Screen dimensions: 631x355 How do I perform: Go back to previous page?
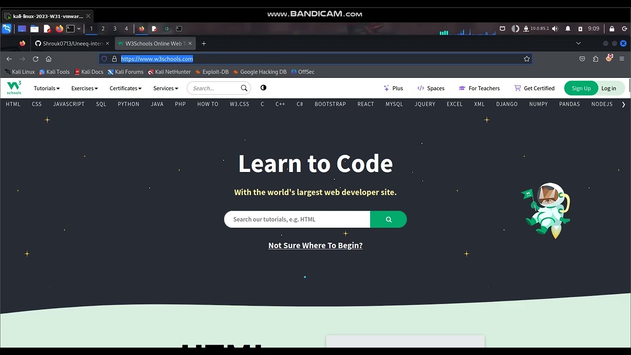(x=9, y=59)
